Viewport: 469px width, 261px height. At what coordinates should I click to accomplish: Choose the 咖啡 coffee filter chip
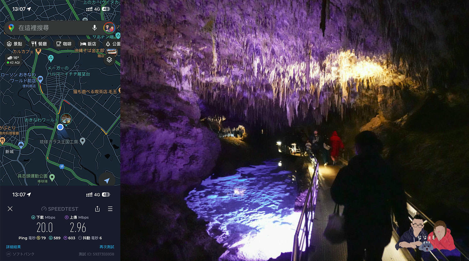click(x=64, y=44)
